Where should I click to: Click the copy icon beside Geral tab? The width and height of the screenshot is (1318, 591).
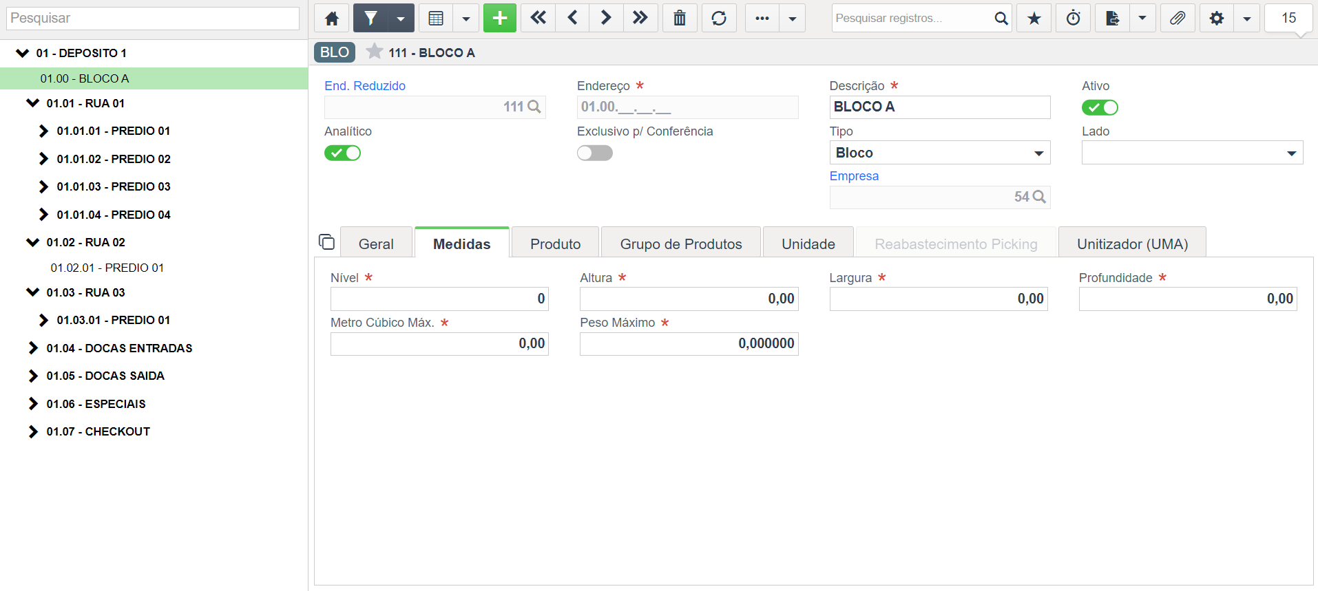(326, 242)
